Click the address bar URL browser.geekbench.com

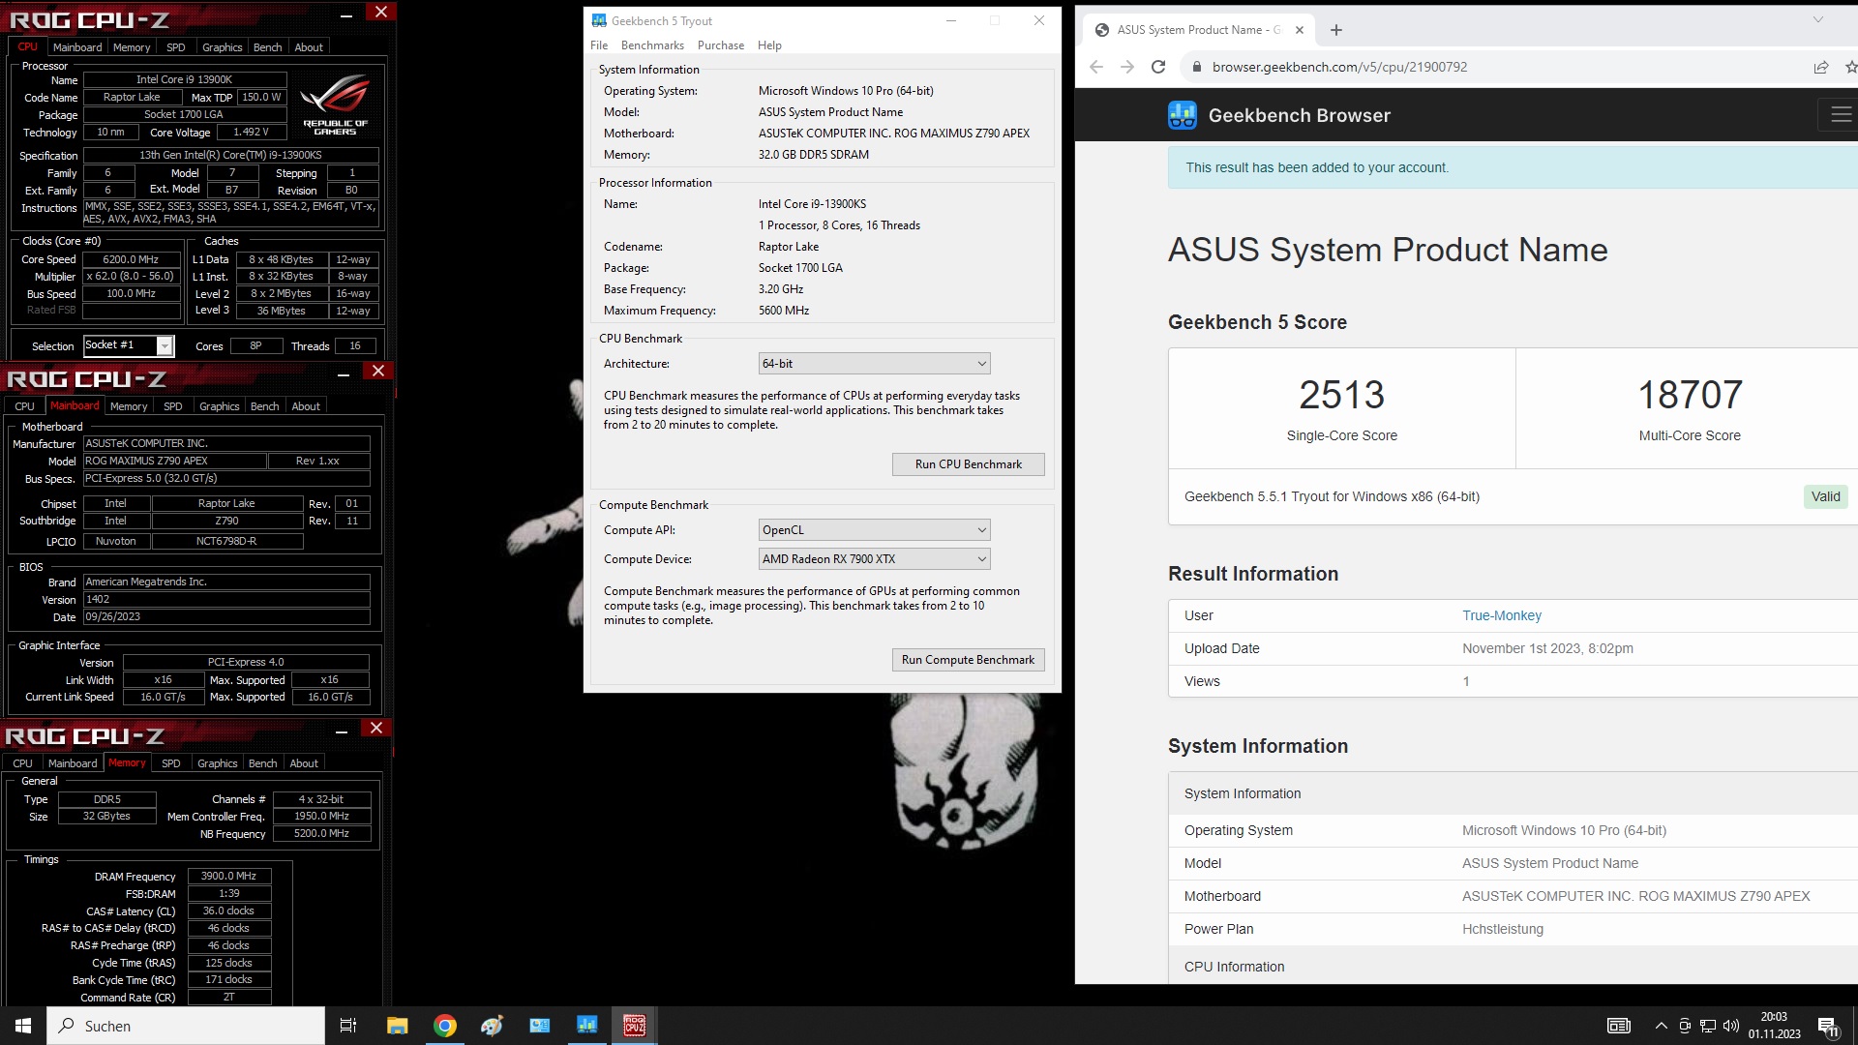tap(1339, 67)
